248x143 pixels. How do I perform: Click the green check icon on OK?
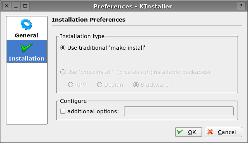point(180,132)
